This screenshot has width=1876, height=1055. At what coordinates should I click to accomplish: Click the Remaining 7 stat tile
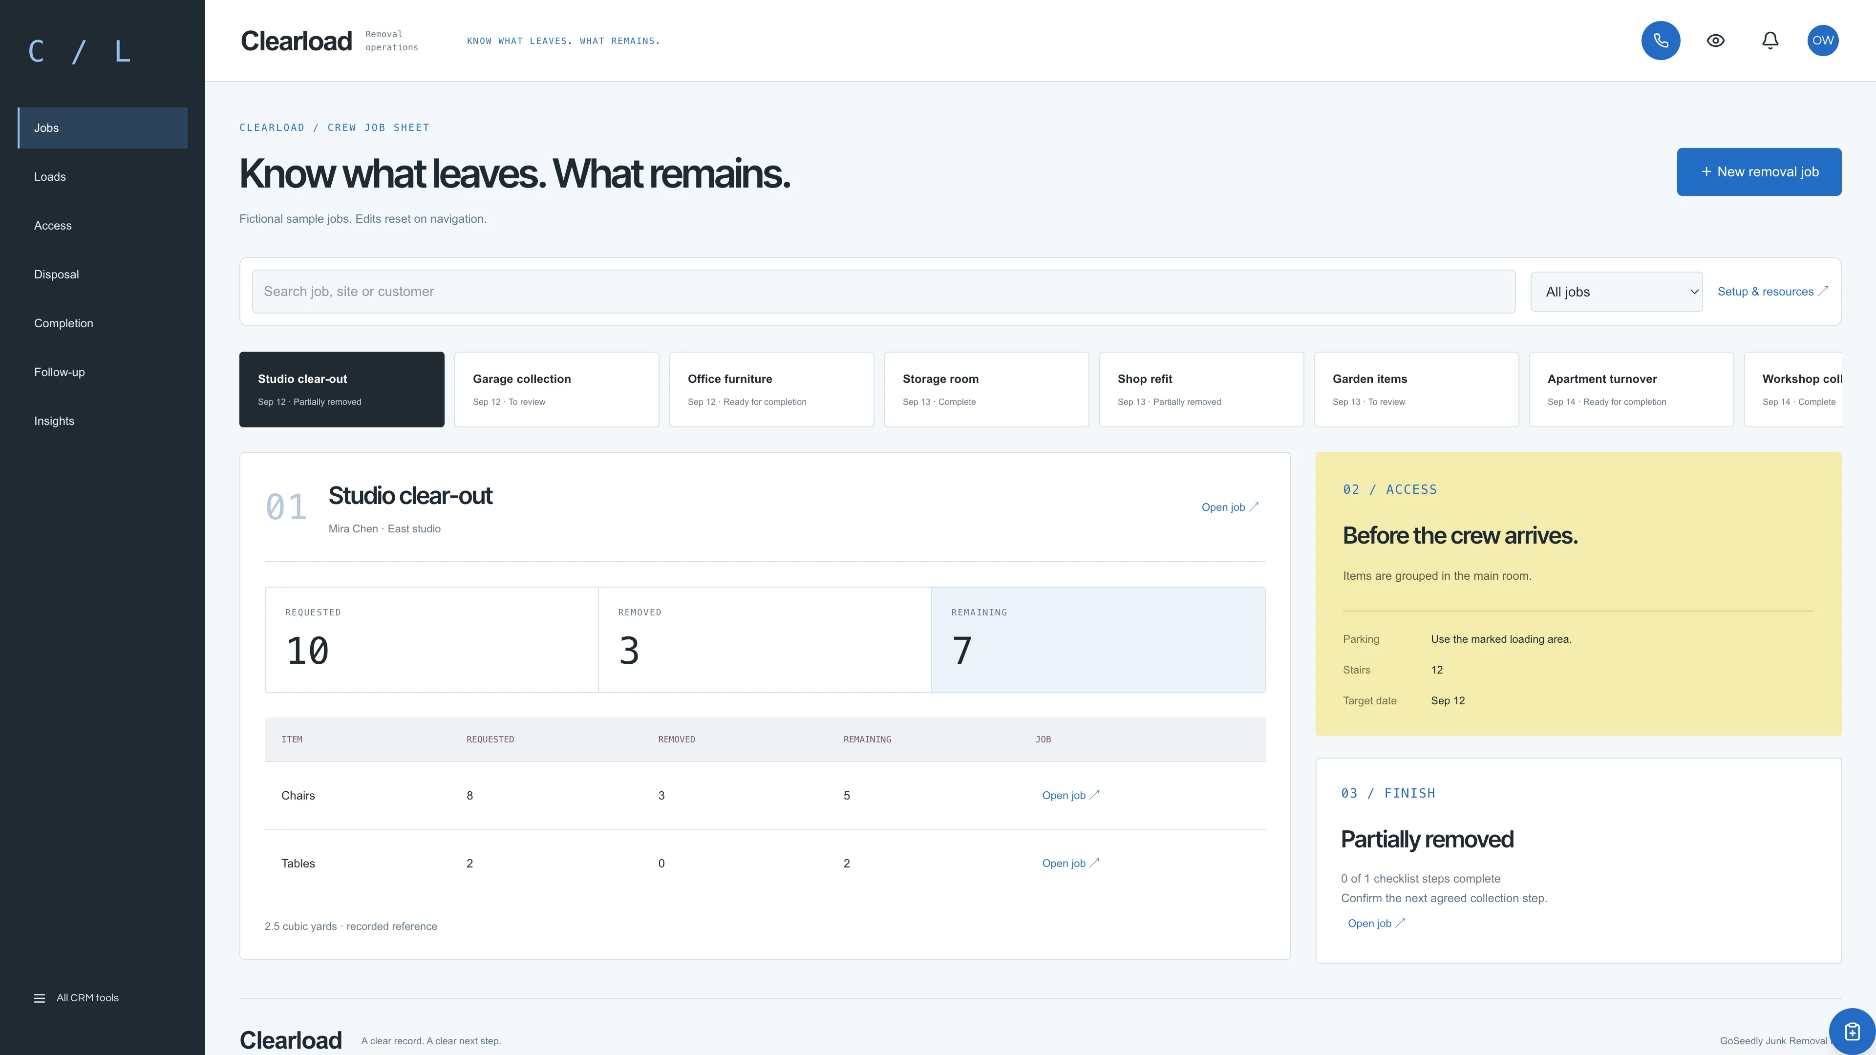click(1098, 640)
